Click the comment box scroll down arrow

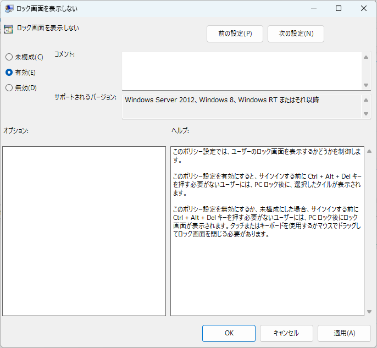tap(367, 85)
